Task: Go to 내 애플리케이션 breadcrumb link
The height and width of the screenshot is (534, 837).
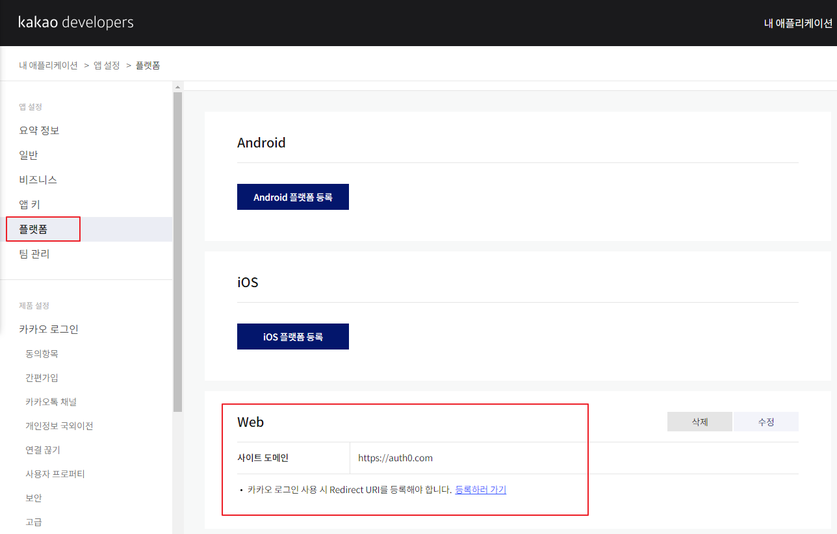Action: 48,65
